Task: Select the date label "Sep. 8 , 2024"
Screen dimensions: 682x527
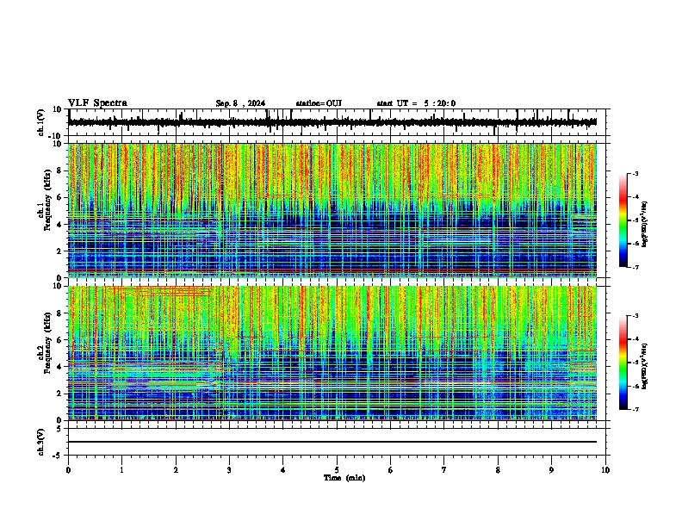Action: pyautogui.click(x=240, y=103)
